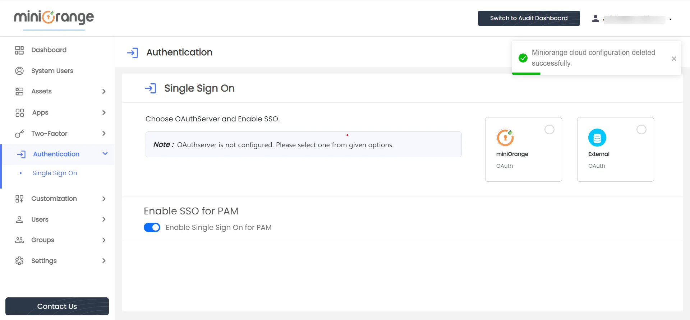Click the Groups people icon
Screen dimensions: 690x320
pyautogui.click(x=19, y=240)
